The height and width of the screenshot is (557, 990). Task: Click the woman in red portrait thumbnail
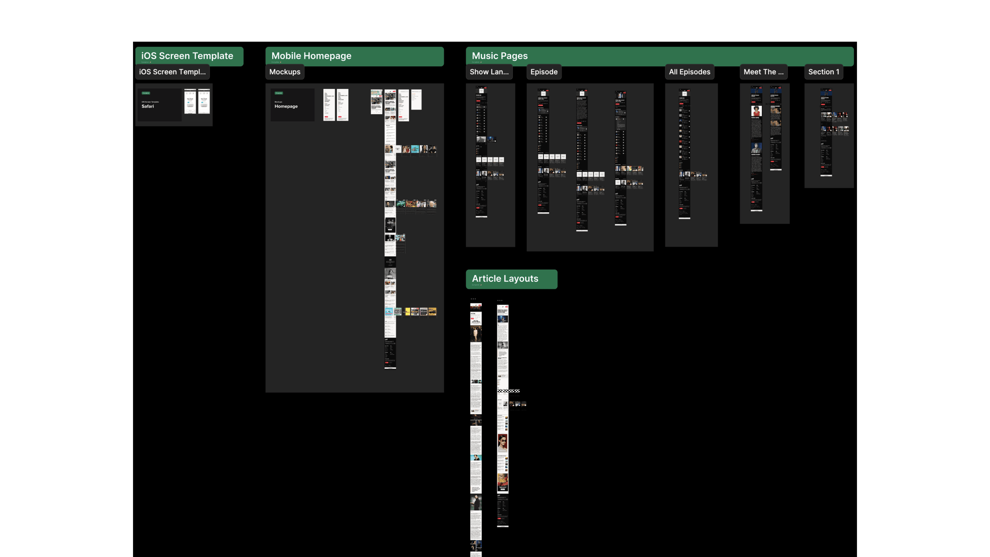[x=756, y=111]
